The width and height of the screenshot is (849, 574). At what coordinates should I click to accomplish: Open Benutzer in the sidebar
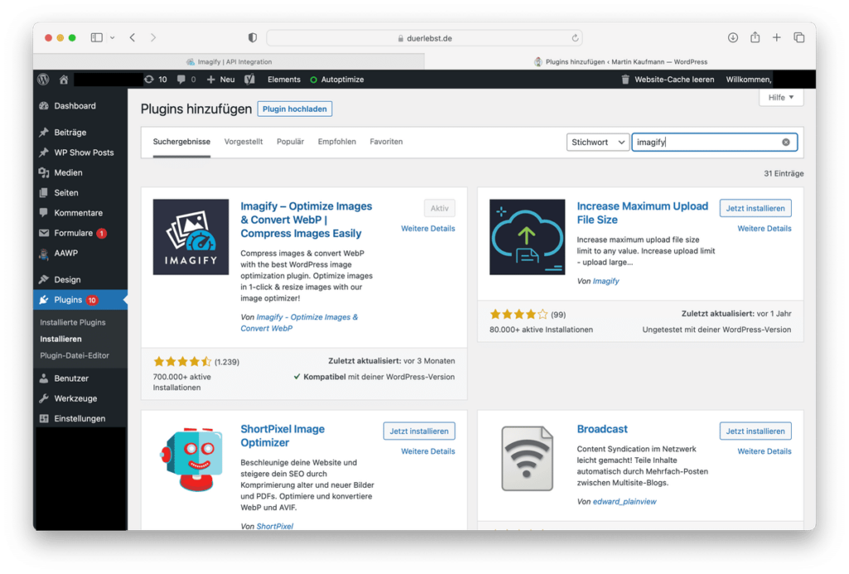[x=80, y=378]
